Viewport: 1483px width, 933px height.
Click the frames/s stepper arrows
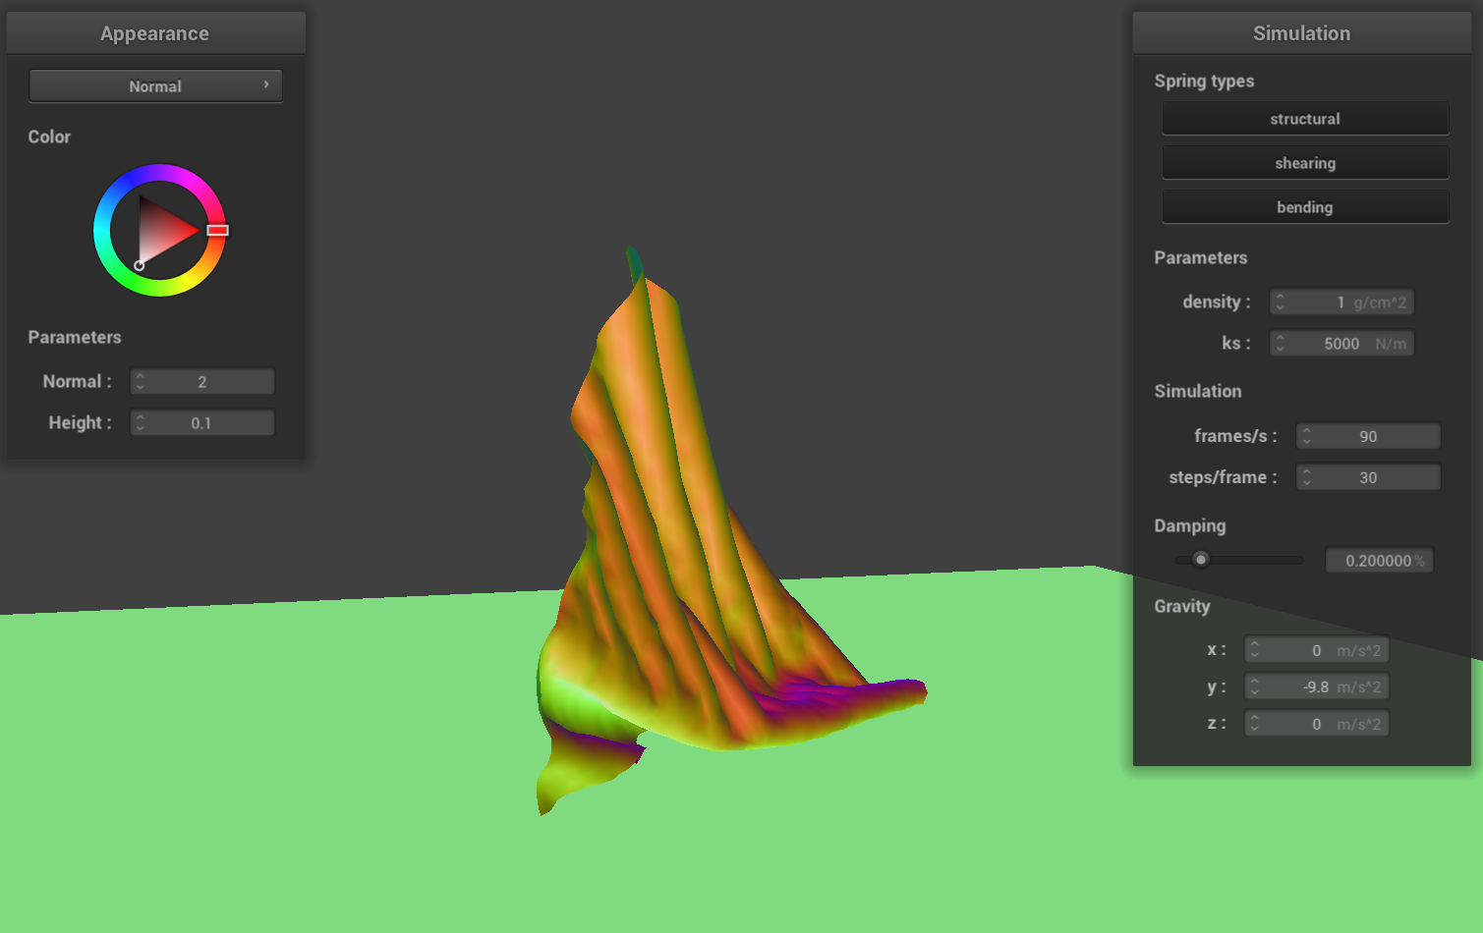coord(1306,436)
